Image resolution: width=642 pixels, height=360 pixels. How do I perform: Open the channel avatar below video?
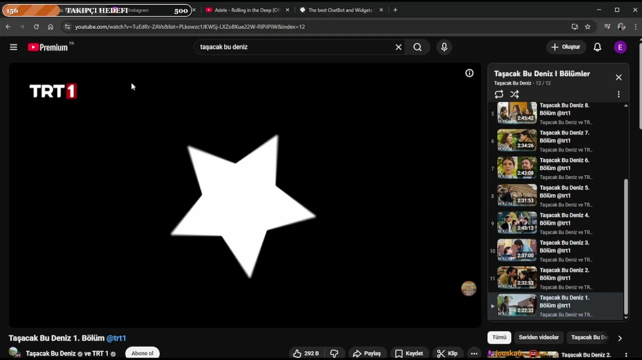click(x=15, y=353)
